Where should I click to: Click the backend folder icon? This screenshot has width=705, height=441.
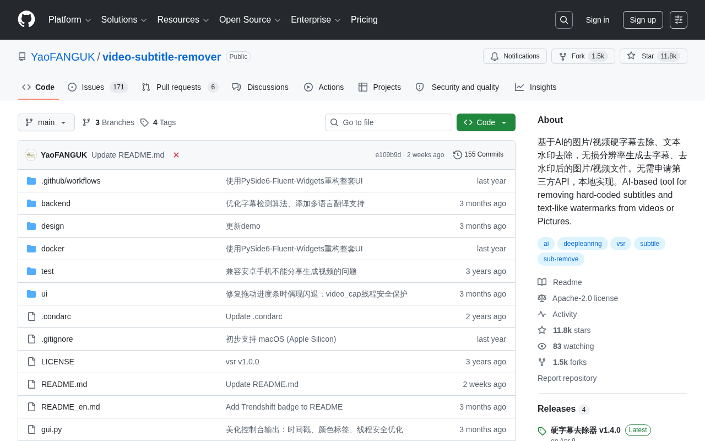[31, 203]
